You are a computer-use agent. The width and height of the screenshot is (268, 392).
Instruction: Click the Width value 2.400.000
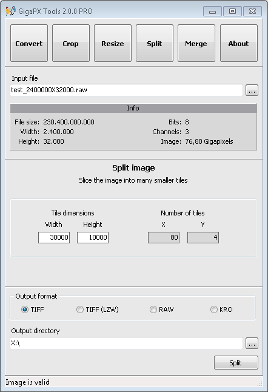[x=58, y=132]
